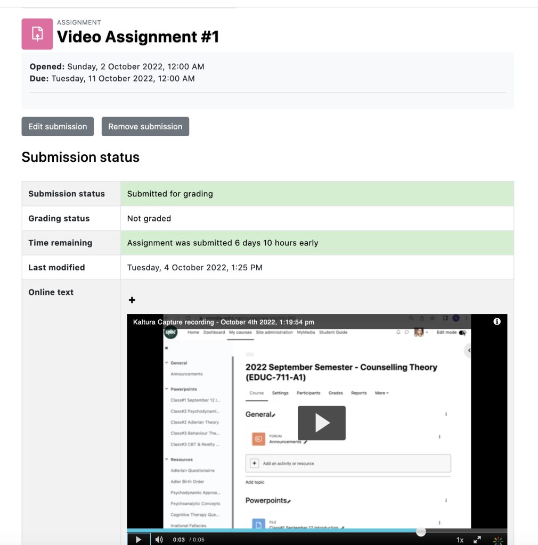538x545 pixels.
Task: Click the video progress bar scrubber
Action: pyautogui.click(x=421, y=532)
